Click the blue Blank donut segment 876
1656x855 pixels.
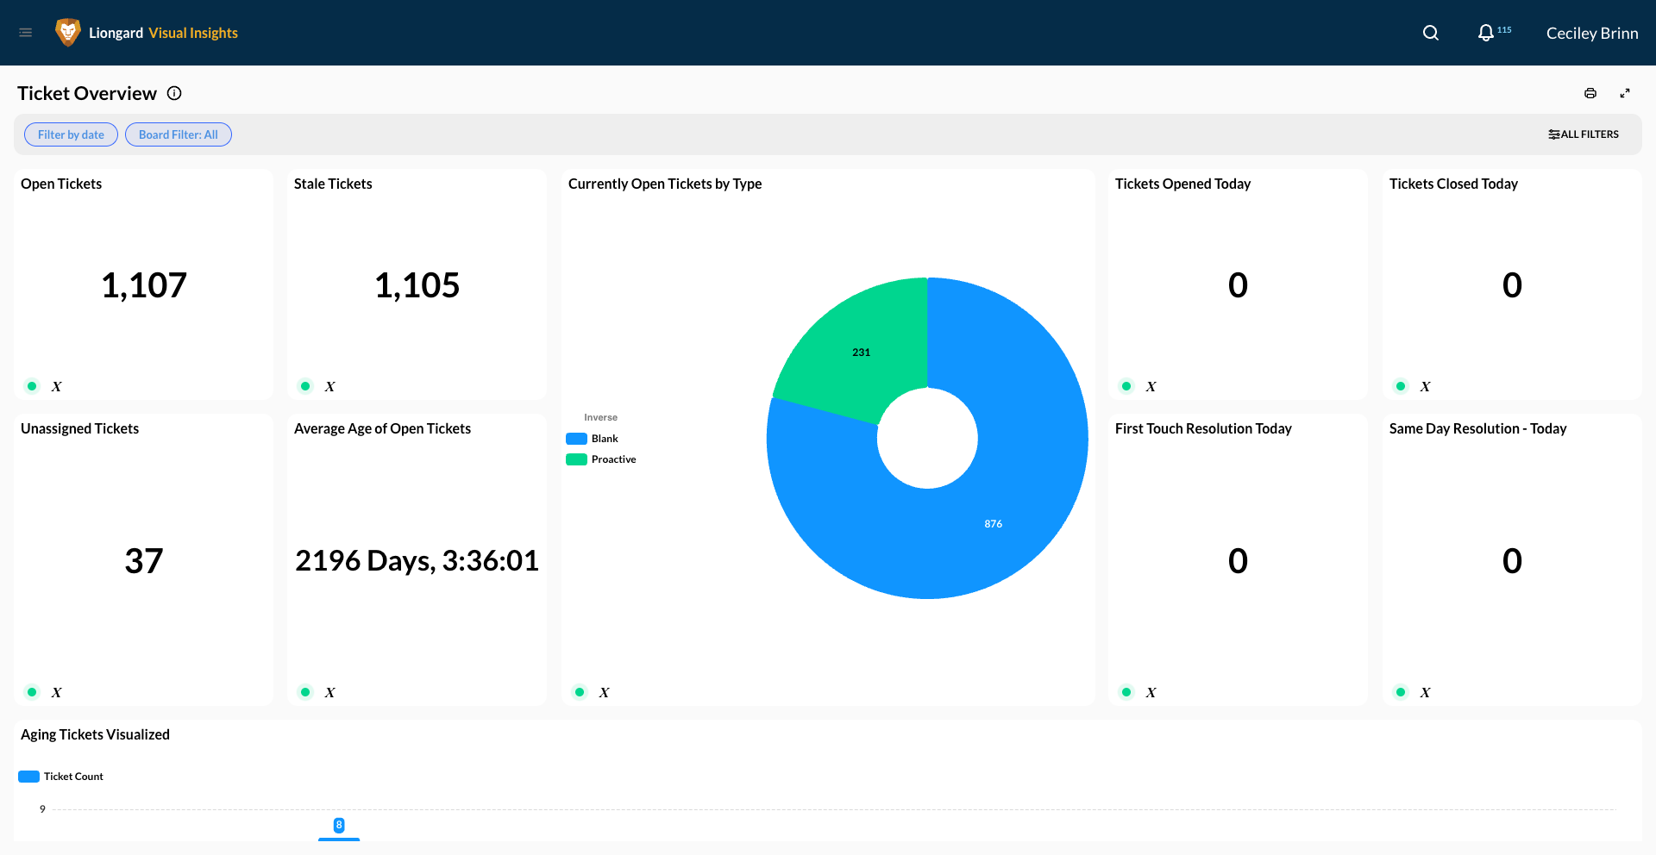pos(992,524)
